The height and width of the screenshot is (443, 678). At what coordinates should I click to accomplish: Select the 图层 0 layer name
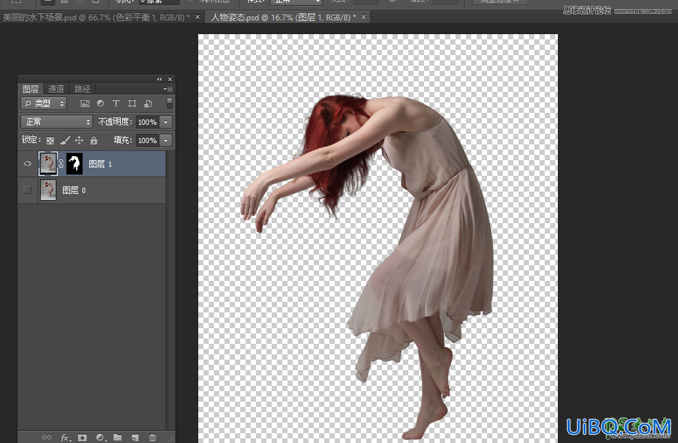(74, 190)
